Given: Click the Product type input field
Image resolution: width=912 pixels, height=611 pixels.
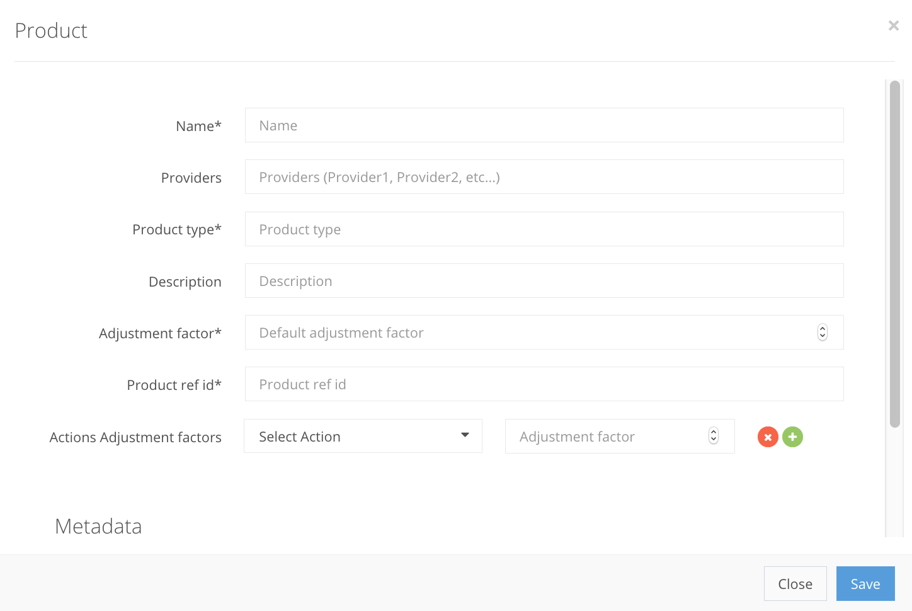Looking at the screenshot, I should [544, 229].
